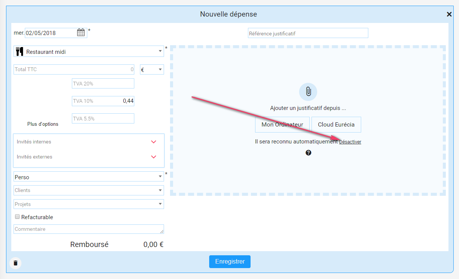Open the calendar date picker icon
This screenshot has height=279, width=459.
pos(81,33)
